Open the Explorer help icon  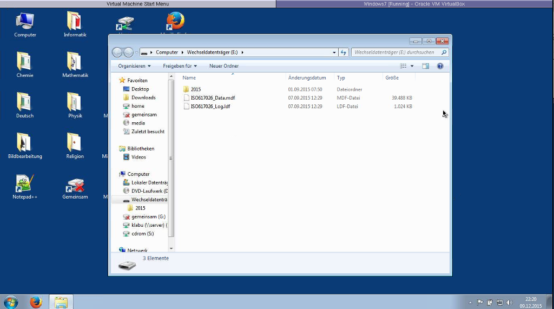[x=440, y=66]
